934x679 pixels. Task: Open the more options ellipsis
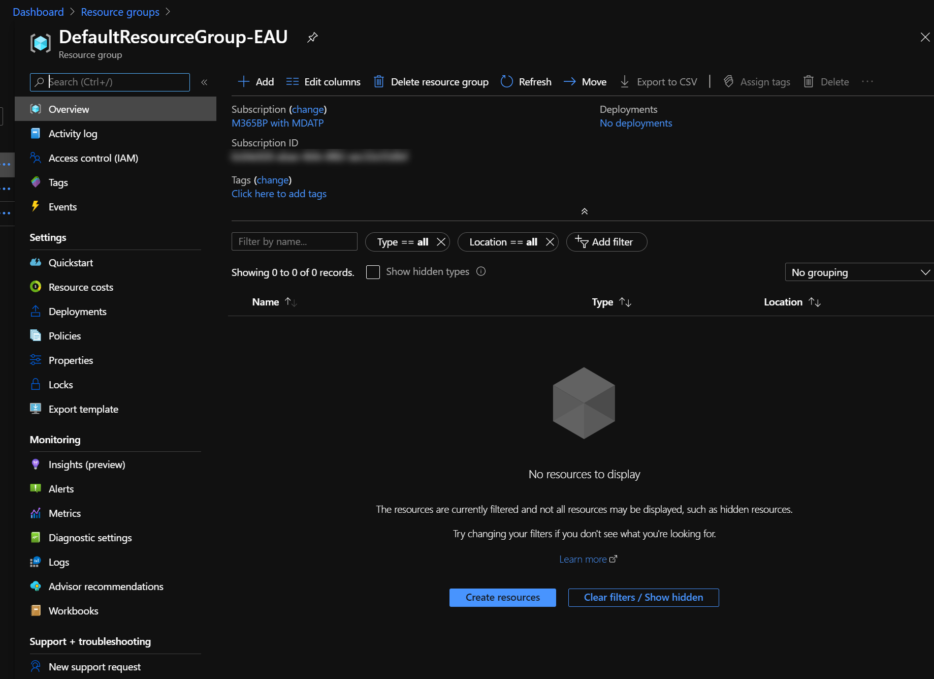pos(867,82)
